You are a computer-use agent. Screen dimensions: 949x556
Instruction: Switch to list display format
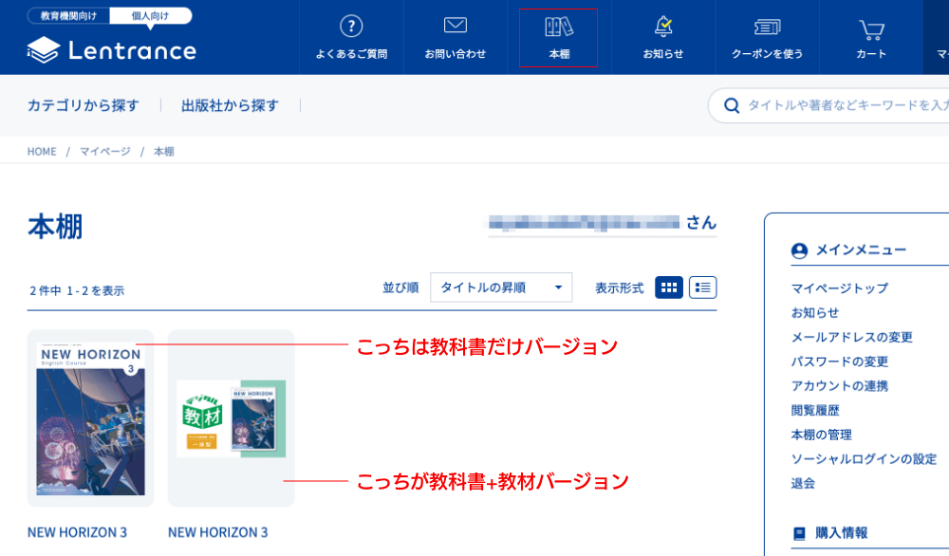(x=702, y=287)
